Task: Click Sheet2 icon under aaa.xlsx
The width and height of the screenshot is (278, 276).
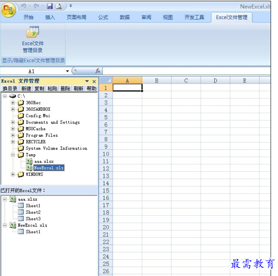Action: coord(21,212)
